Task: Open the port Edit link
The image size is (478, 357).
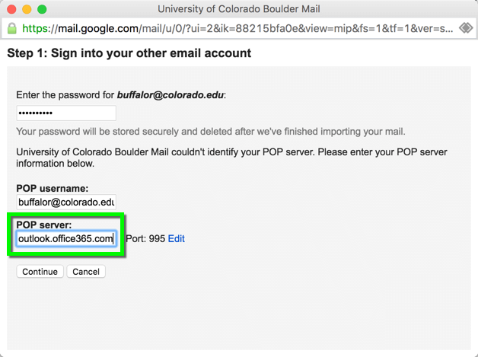Action: 176,238
